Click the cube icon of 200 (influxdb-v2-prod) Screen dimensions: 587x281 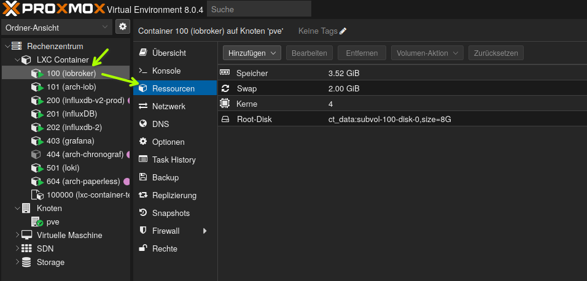tap(37, 101)
